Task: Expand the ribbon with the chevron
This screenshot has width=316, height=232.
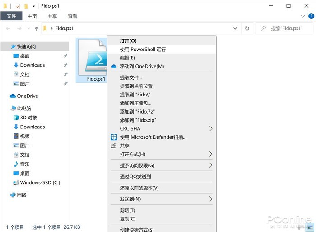Action: [x=302, y=16]
